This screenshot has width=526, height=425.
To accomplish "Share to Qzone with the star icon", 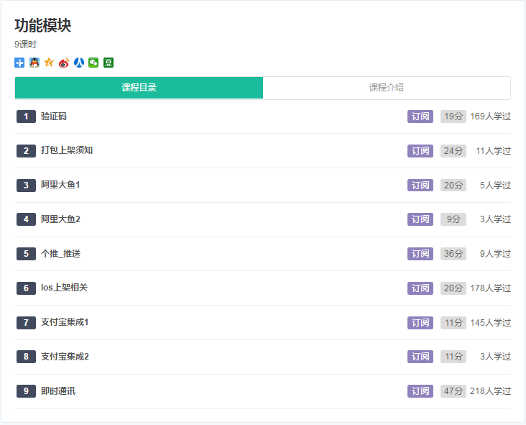I will (49, 63).
